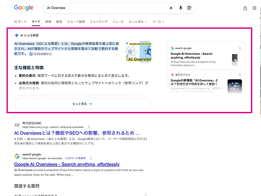The height and width of the screenshot is (196, 261).
Task: Switch to ショート動画 tab
Action: [x=76, y=22]
